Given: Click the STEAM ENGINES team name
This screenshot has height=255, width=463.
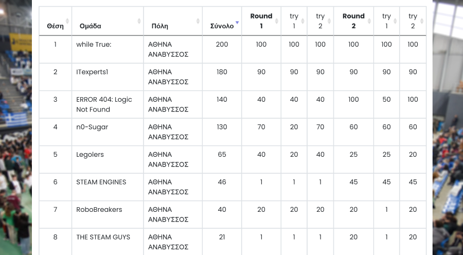Looking at the screenshot, I should pyautogui.click(x=101, y=182).
